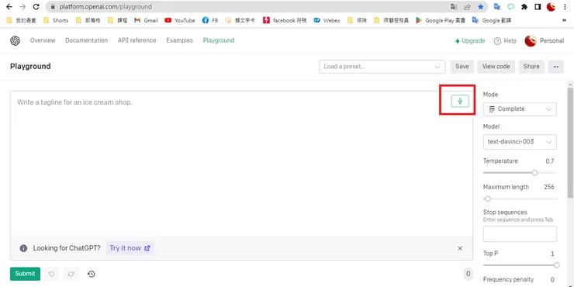Click the Stop sequences input field

click(520, 234)
